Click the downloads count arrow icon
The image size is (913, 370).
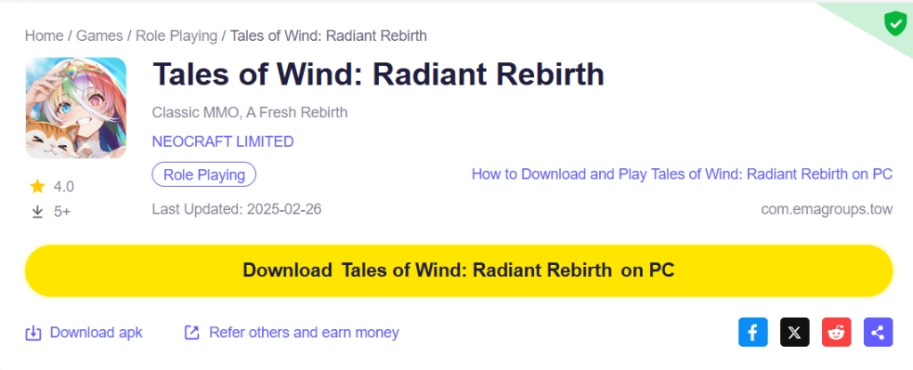[37, 212]
